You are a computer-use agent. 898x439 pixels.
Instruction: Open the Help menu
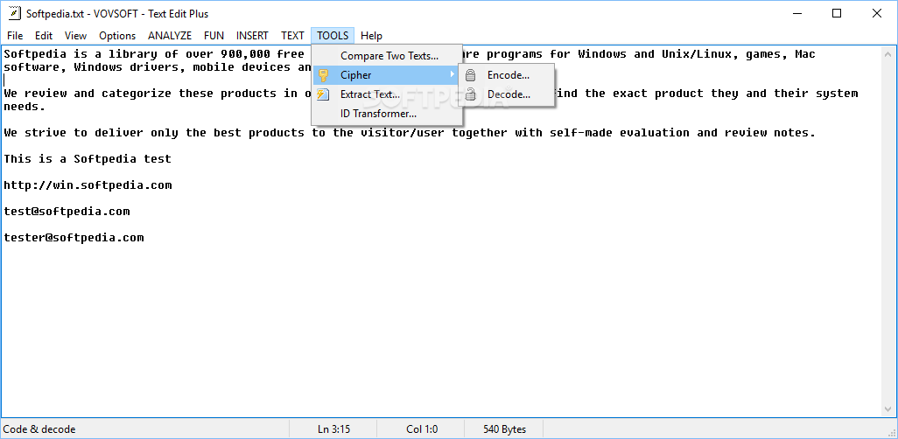click(371, 36)
